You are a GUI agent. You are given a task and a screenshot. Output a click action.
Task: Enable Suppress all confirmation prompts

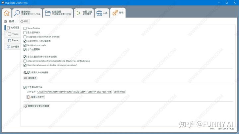(25, 37)
